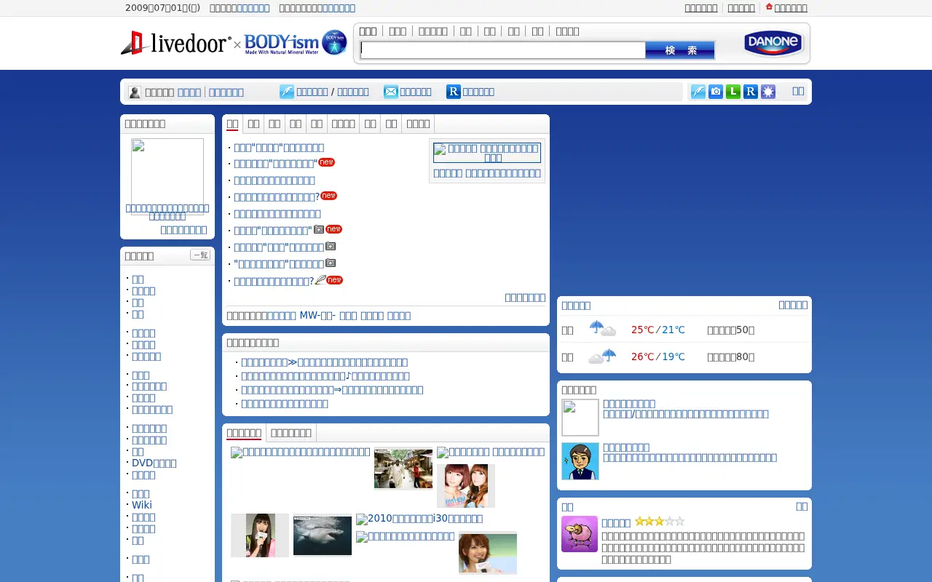Click the umbrella weather icon in the 25℃ row
Viewport: 932px width, 582px height.
click(603, 329)
